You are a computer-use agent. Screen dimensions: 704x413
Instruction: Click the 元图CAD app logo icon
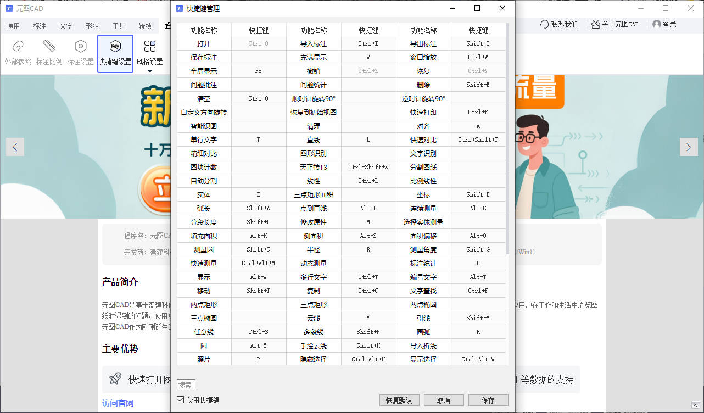[9, 8]
